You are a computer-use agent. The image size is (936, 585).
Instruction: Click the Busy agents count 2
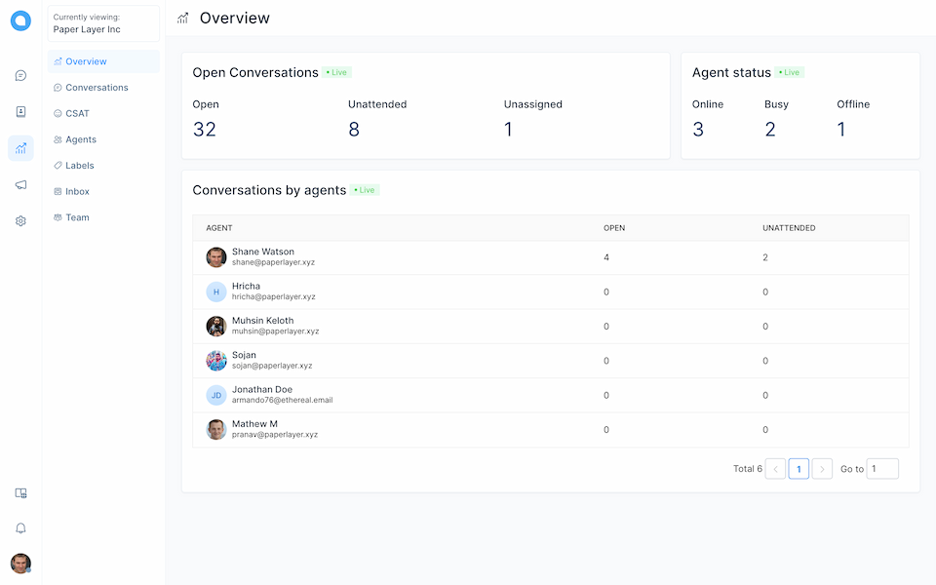click(770, 130)
